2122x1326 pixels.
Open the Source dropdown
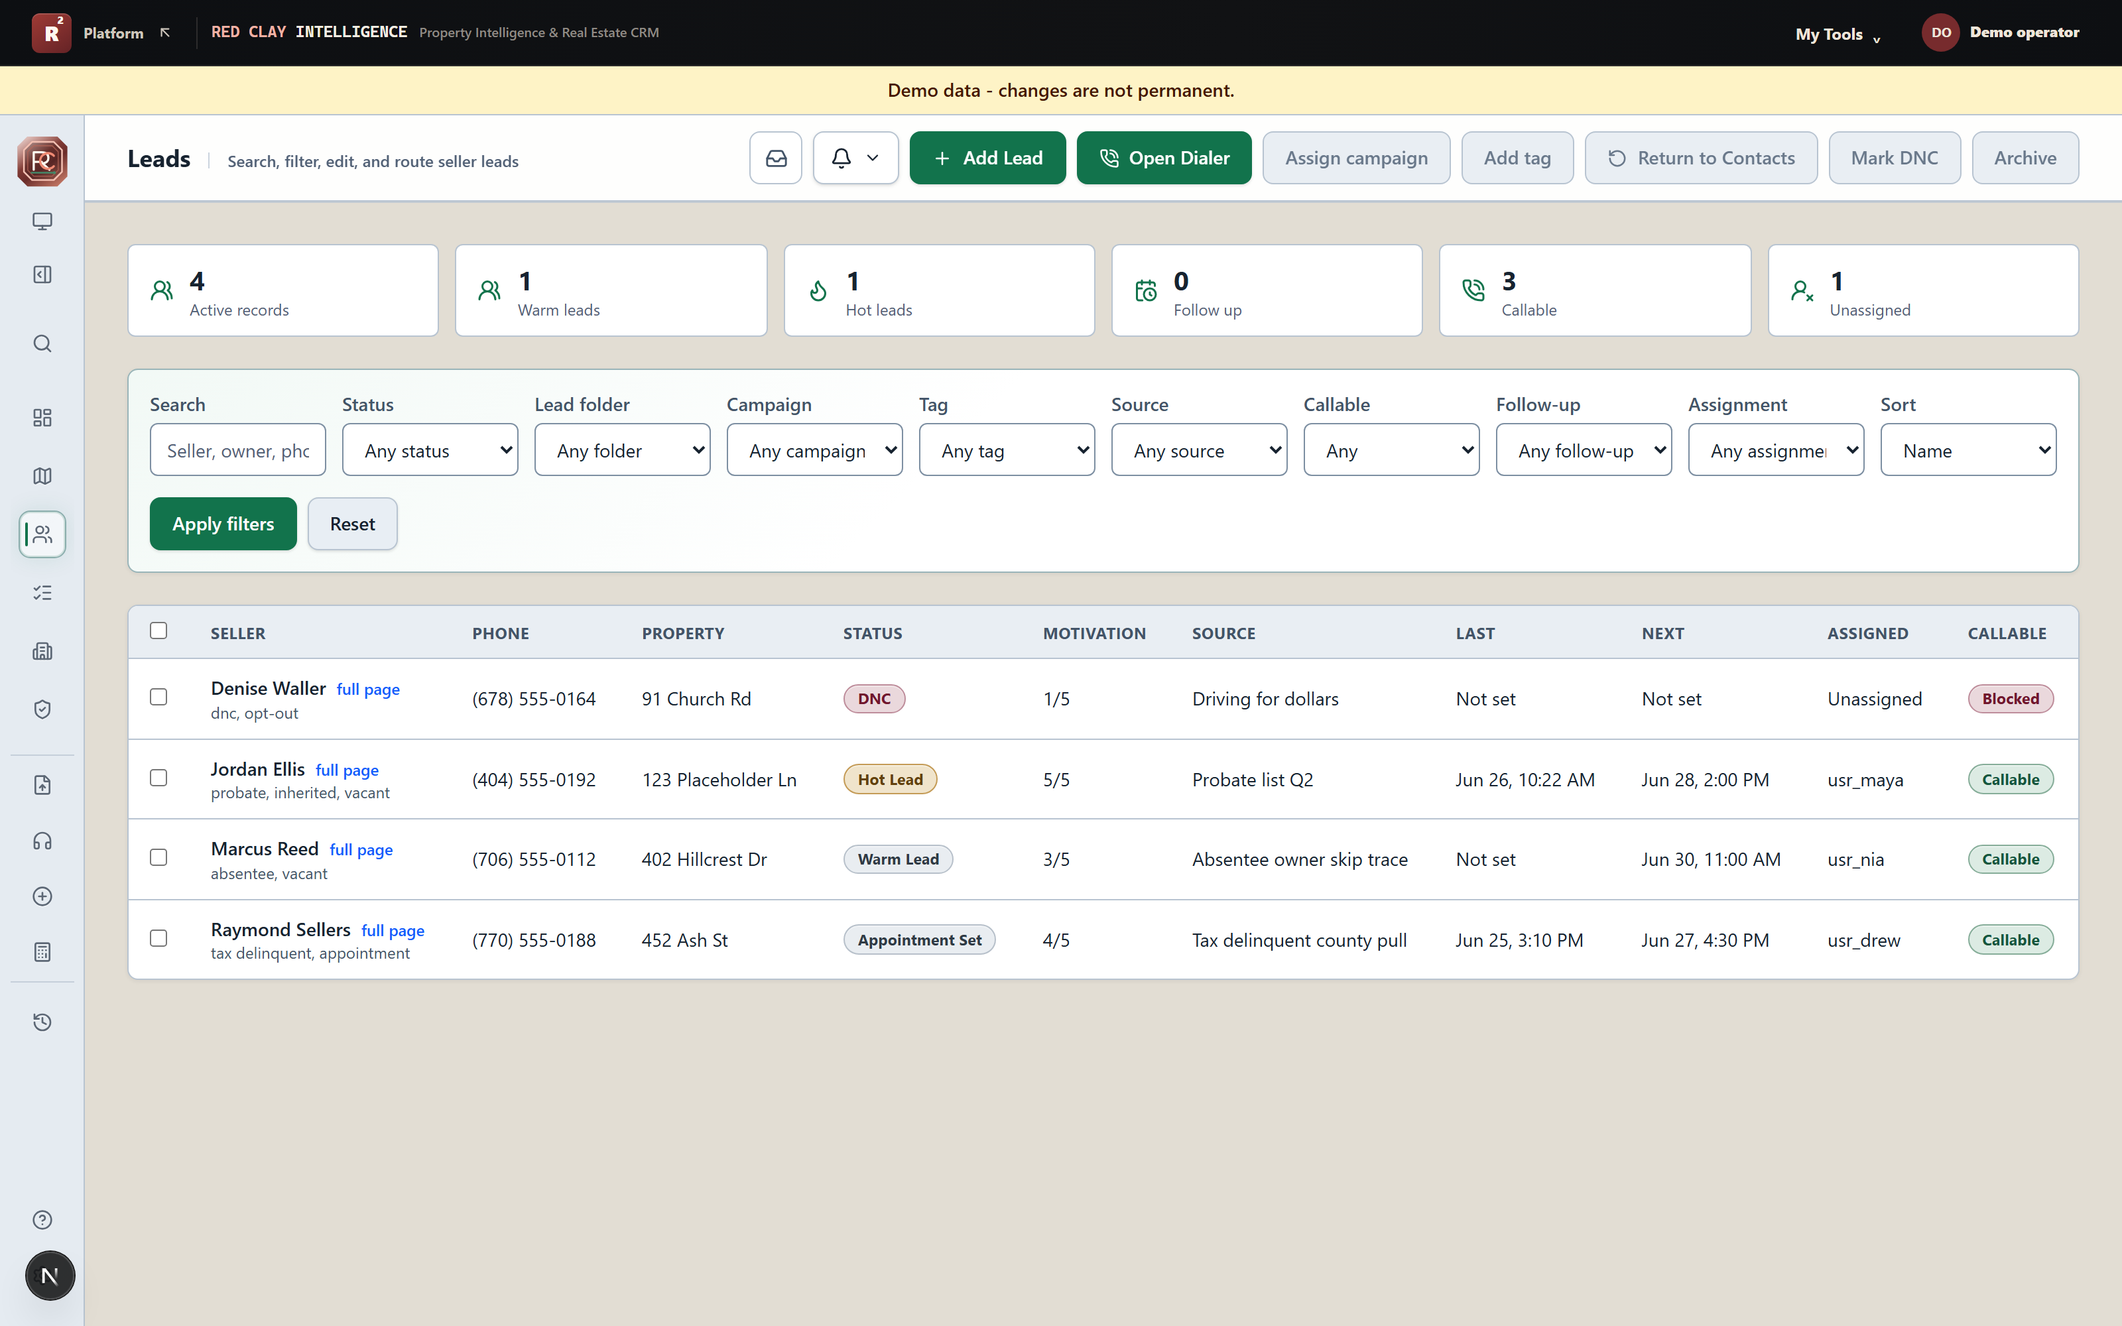click(1200, 450)
